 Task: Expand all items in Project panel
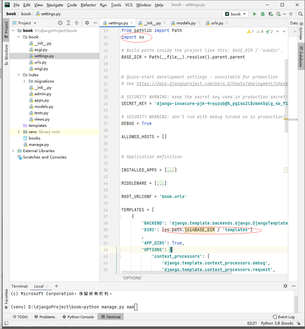pos(68,23)
